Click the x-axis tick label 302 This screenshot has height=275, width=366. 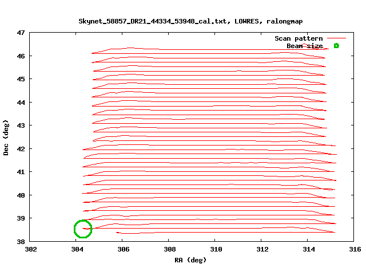30,250
